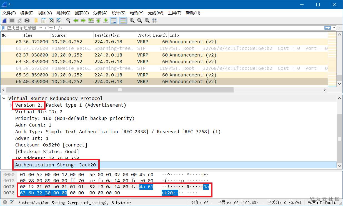Sort by the No. column header
343x206 pixels.
(x=11, y=35)
